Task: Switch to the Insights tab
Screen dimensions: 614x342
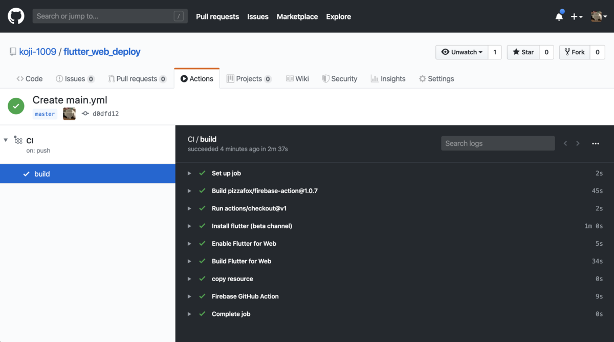Action: pyautogui.click(x=388, y=79)
